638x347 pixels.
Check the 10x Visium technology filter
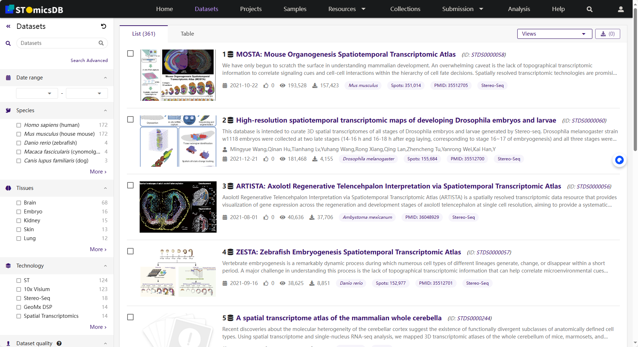coord(19,289)
